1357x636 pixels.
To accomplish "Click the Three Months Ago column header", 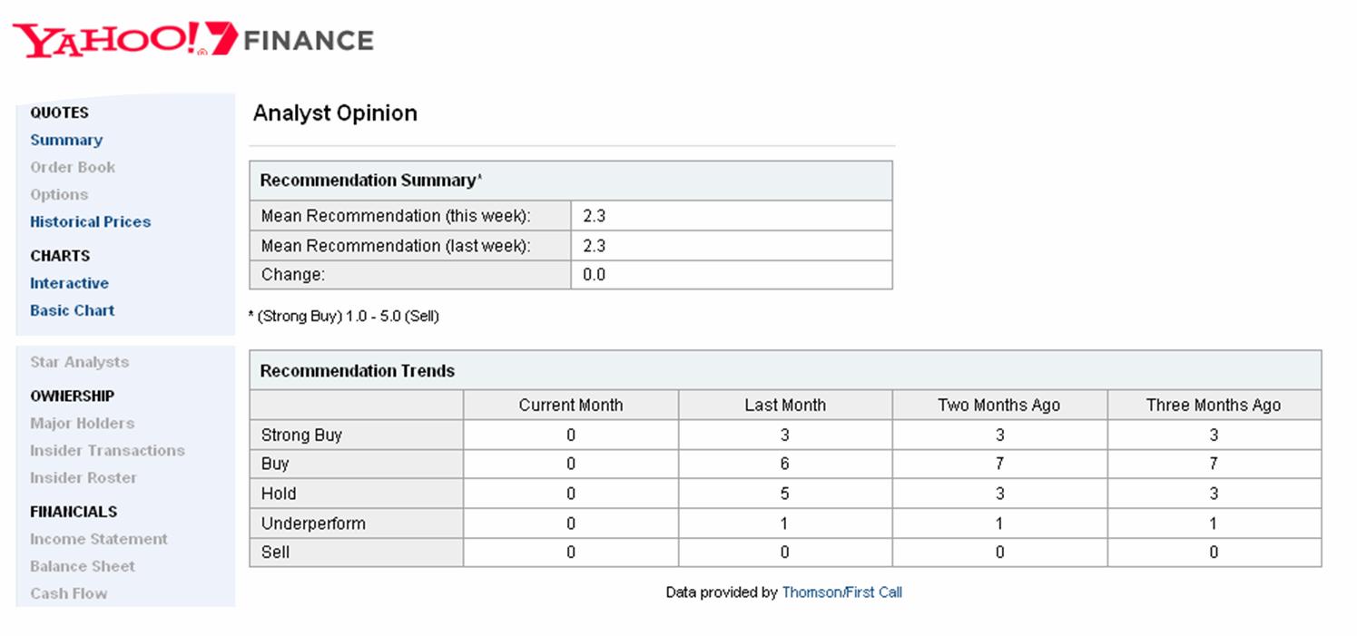I will [1213, 406].
